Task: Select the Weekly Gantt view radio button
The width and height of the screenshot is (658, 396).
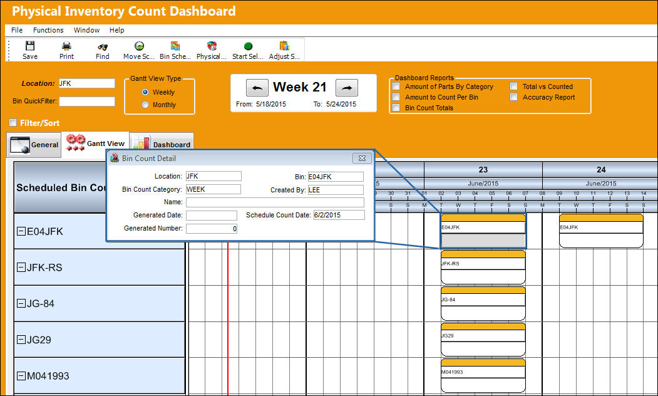Action: coord(145,92)
